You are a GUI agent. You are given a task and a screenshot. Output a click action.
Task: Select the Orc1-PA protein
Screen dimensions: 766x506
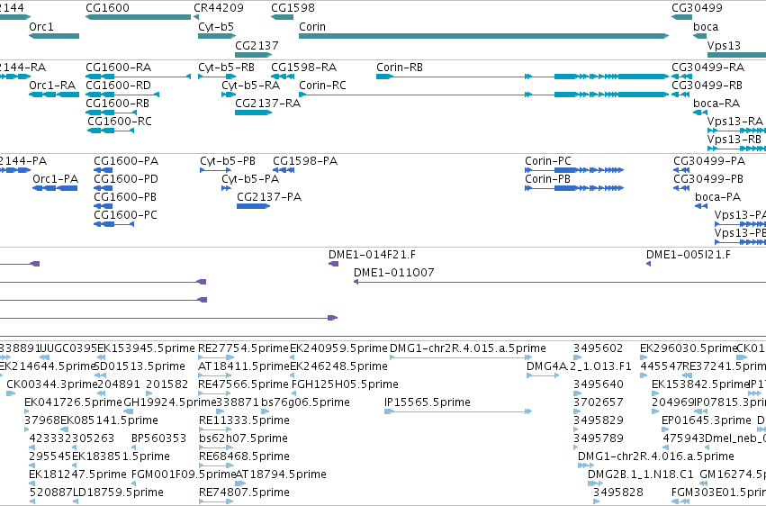pos(55,188)
